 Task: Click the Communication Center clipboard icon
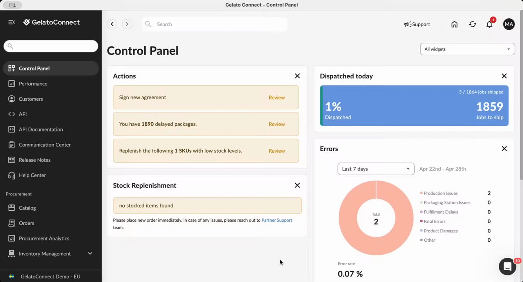(11, 145)
